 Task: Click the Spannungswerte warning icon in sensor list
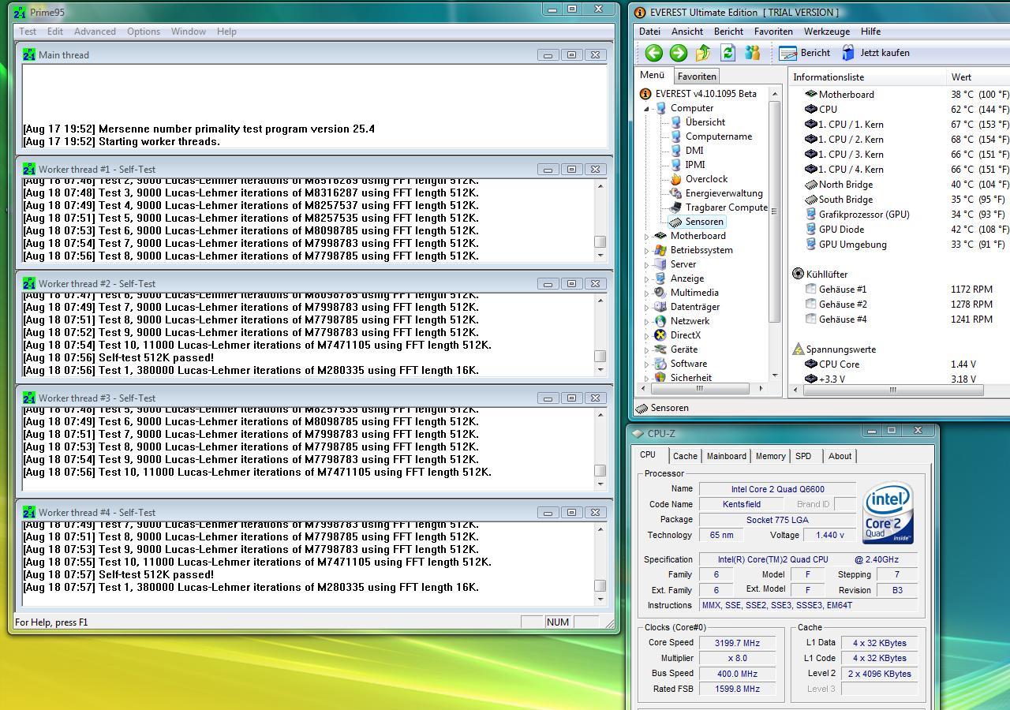(x=798, y=349)
